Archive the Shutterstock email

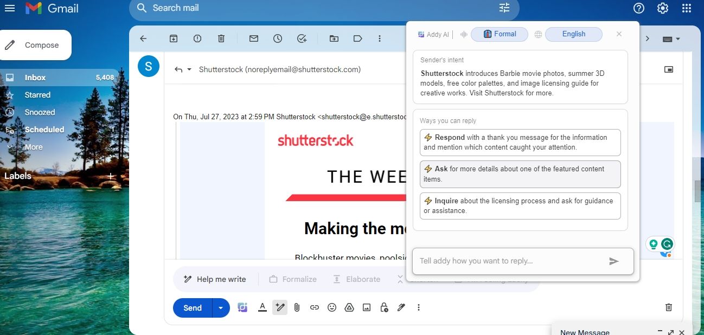pyautogui.click(x=173, y=38)
